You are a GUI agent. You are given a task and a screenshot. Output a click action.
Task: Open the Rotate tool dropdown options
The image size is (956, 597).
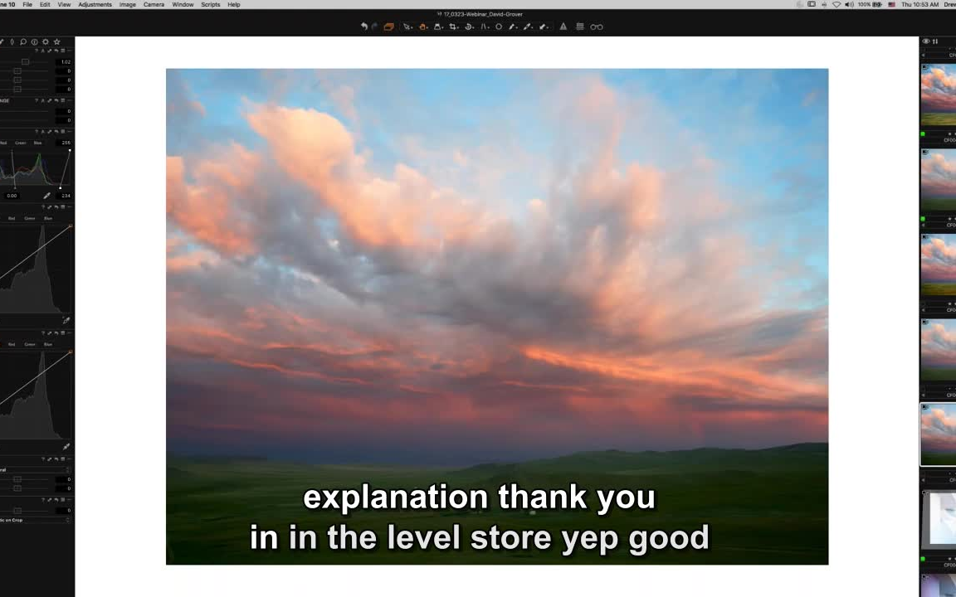[474, 27]
